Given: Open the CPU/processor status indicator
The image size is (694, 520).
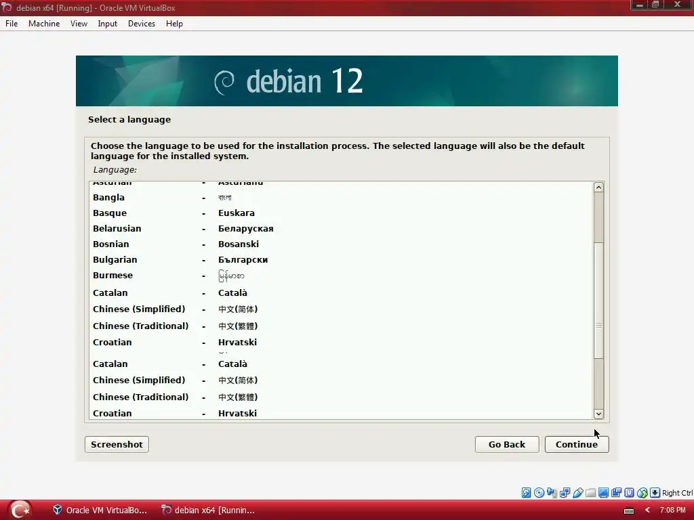Looking at the screenshot, I should (x=629, y=493).
